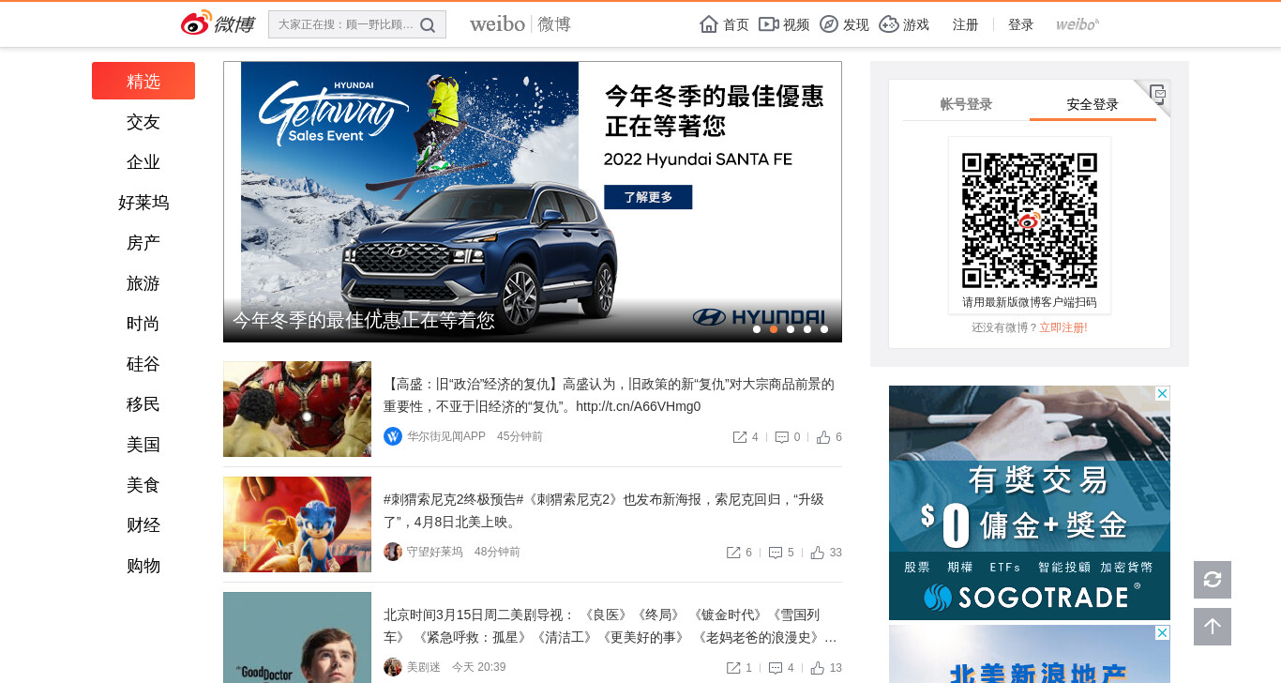Select 精选 category

tap(143, 81)
